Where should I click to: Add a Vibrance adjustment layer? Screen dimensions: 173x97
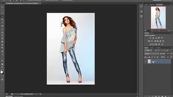click(162, 38)
